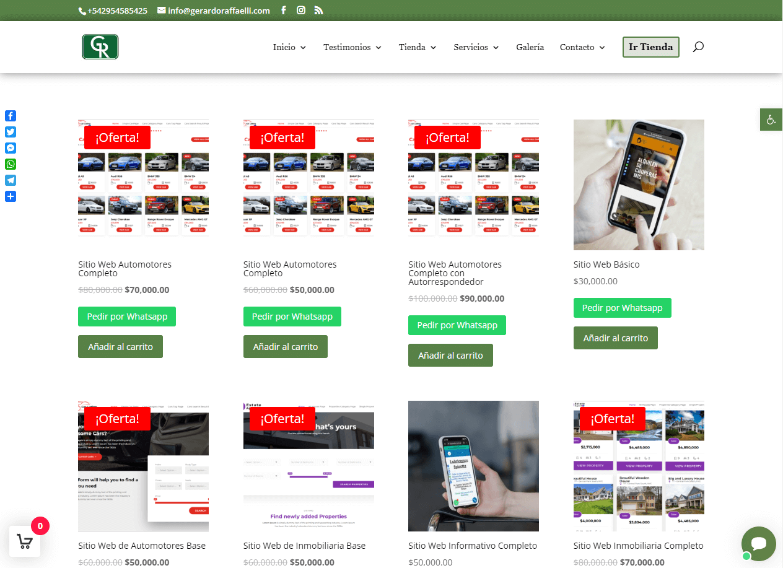
Task: Open the Sitio Web Inmobiliaria Completo title
Action: 639,546
